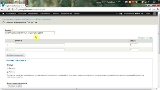The image size is (160, 90).
Task: Collapse the admin toolbar drawer arrow
Action: [x=155, y=14]
